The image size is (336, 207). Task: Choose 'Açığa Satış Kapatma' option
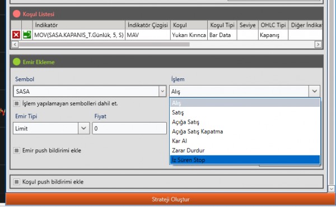click(x=245, y=131)
